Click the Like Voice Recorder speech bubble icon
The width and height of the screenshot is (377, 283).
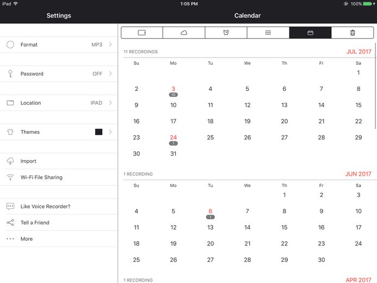(x=10, y=206)
